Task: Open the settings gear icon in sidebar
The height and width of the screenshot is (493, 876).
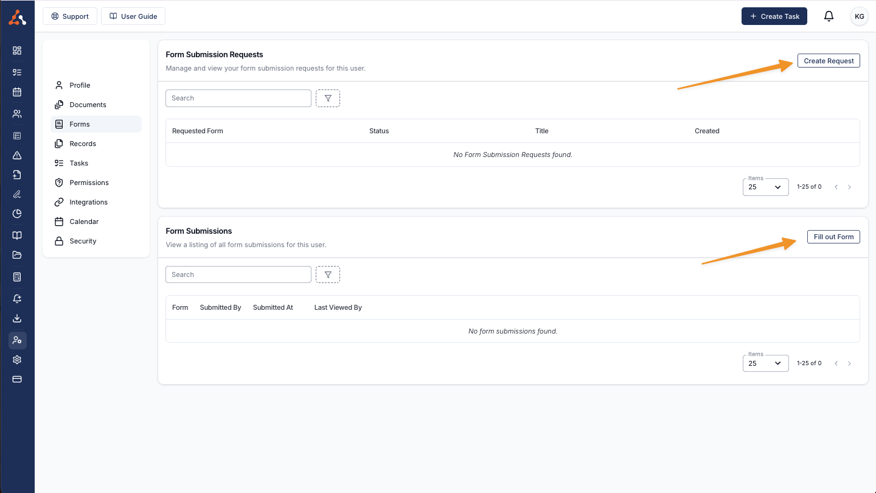Action: pos(17,360)
